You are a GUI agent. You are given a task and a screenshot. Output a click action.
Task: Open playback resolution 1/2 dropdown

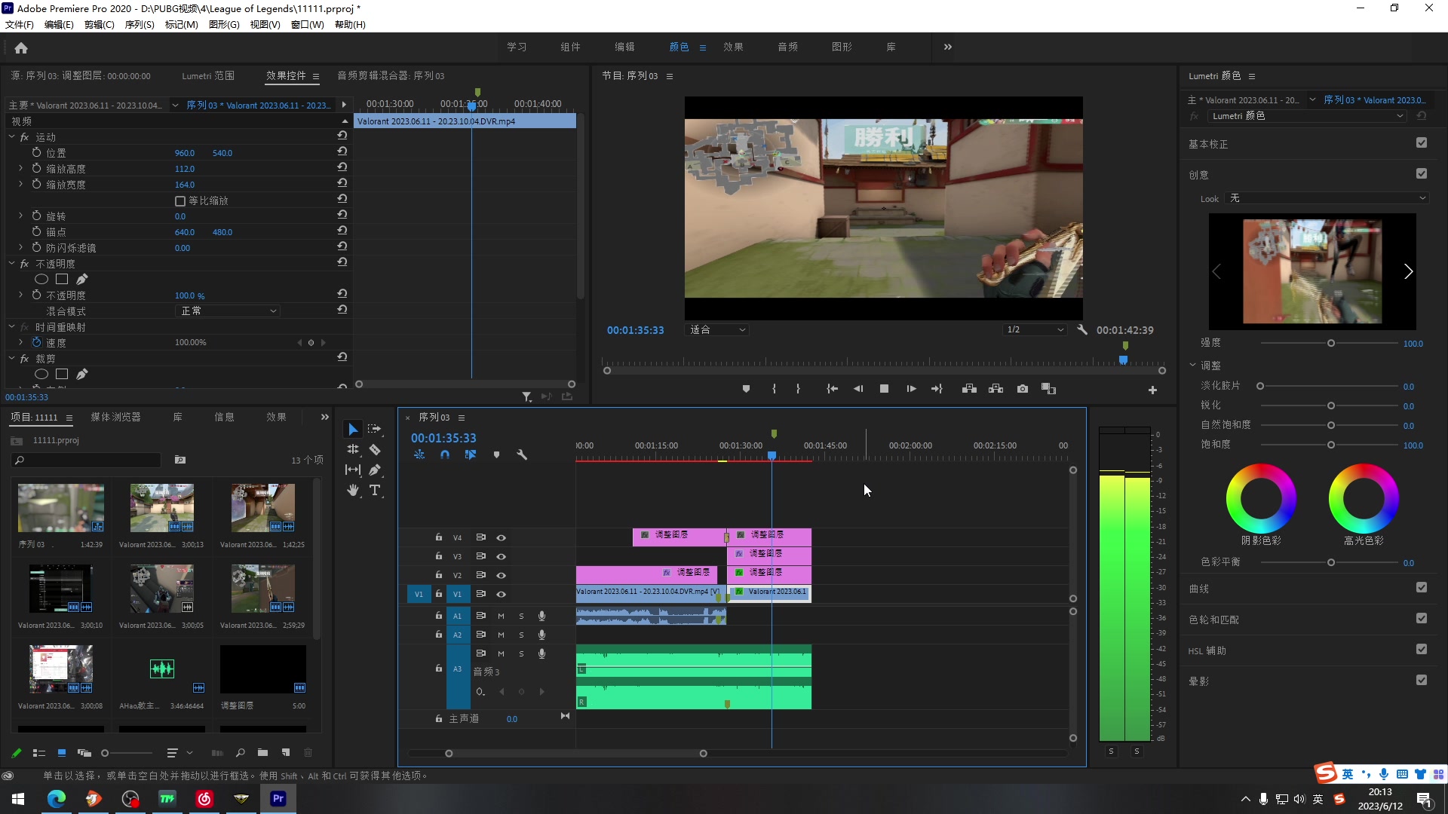point(1035,329)
